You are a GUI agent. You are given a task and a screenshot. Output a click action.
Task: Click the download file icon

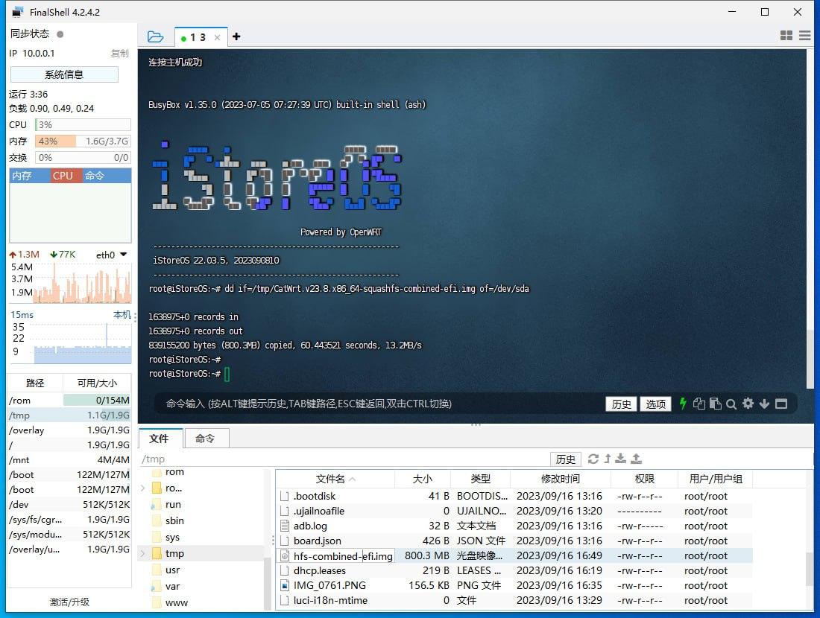[621, 459]
